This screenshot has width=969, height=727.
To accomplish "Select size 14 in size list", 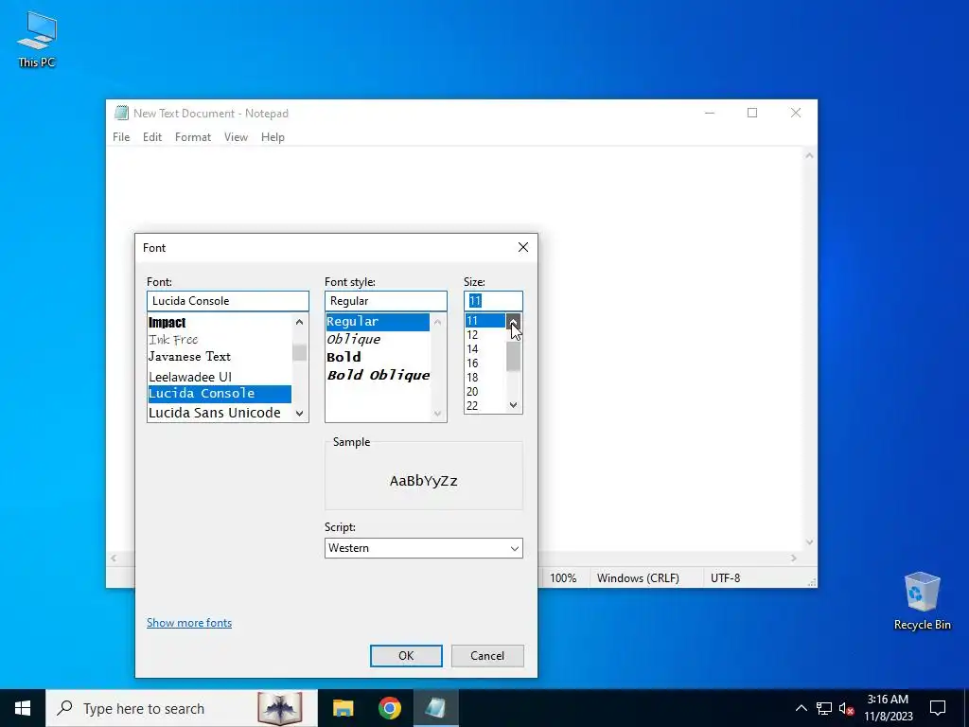I will pyautogui.click(x=485, y=349).
